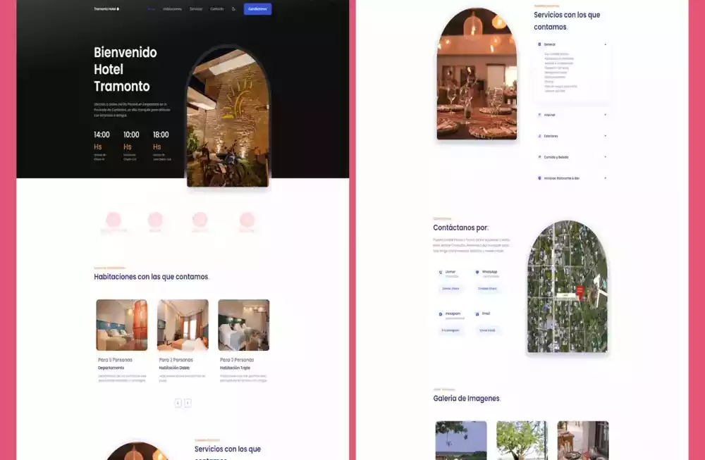
Task: Click the previous arrow of rooms carousel
Action: [178, 403]
